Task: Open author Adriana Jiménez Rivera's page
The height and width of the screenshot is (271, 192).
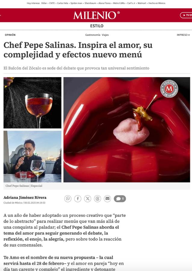Action: (x=25, y=198)
